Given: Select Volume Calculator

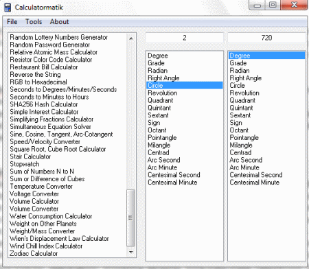Looking at the screenshot, I should coord(34,201).
